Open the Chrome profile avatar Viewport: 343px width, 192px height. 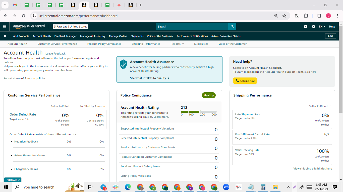[x=328, y=16]
